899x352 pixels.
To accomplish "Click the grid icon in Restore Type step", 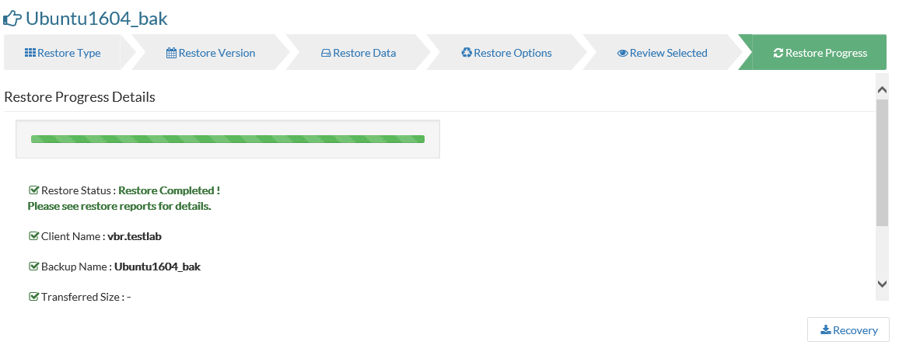I will click(x=30, y=53).
